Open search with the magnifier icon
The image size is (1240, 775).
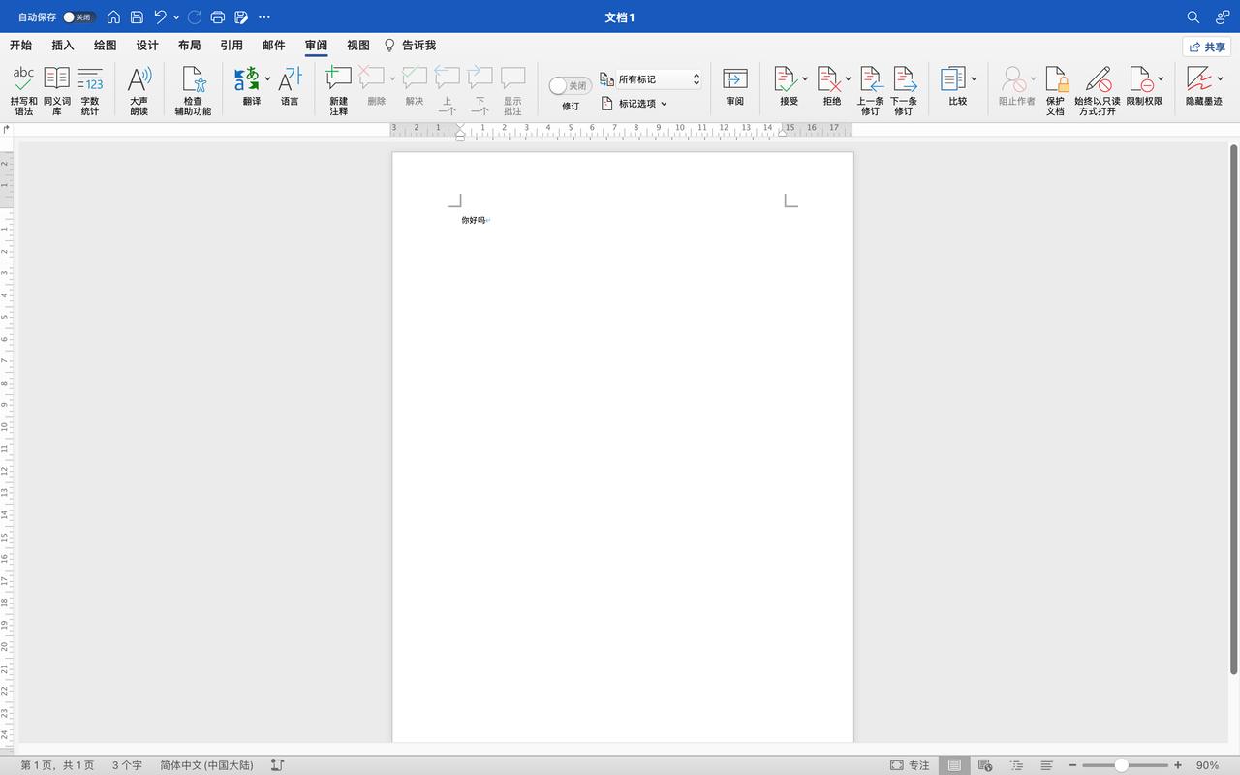1193,17
